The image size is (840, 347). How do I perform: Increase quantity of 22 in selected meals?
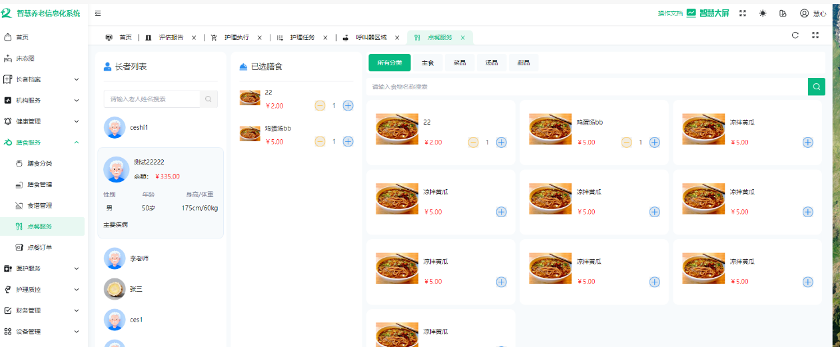tap(348, 105)
